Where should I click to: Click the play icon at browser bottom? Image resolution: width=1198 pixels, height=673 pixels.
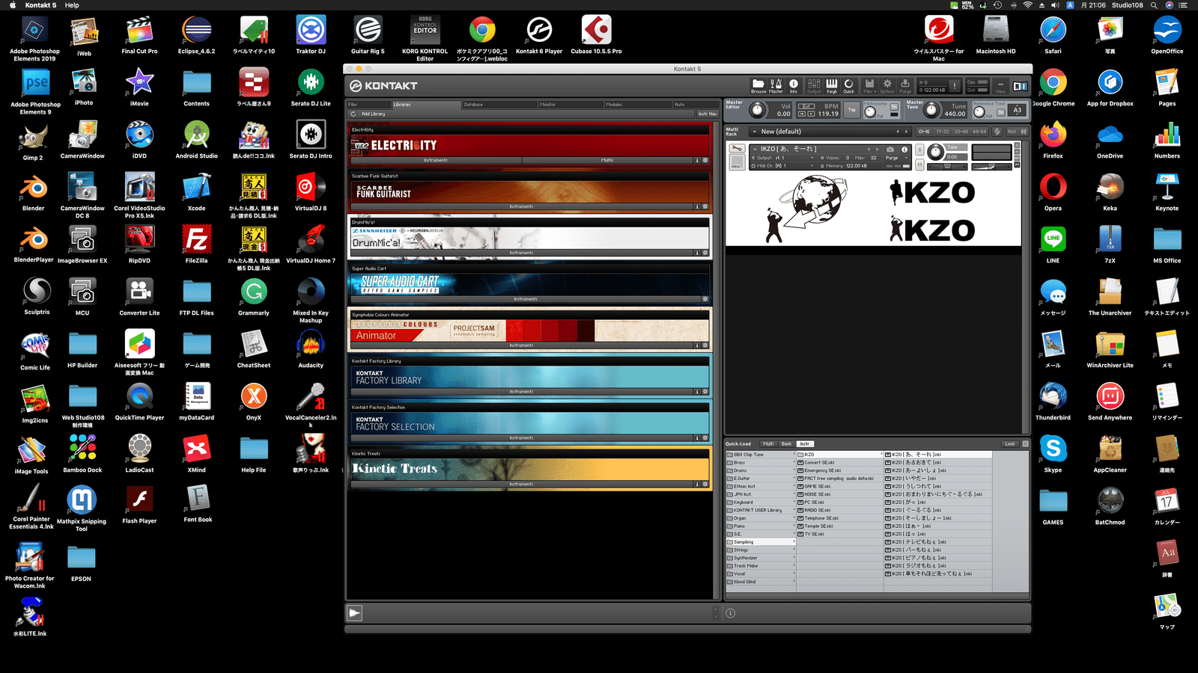click(355, 613)
